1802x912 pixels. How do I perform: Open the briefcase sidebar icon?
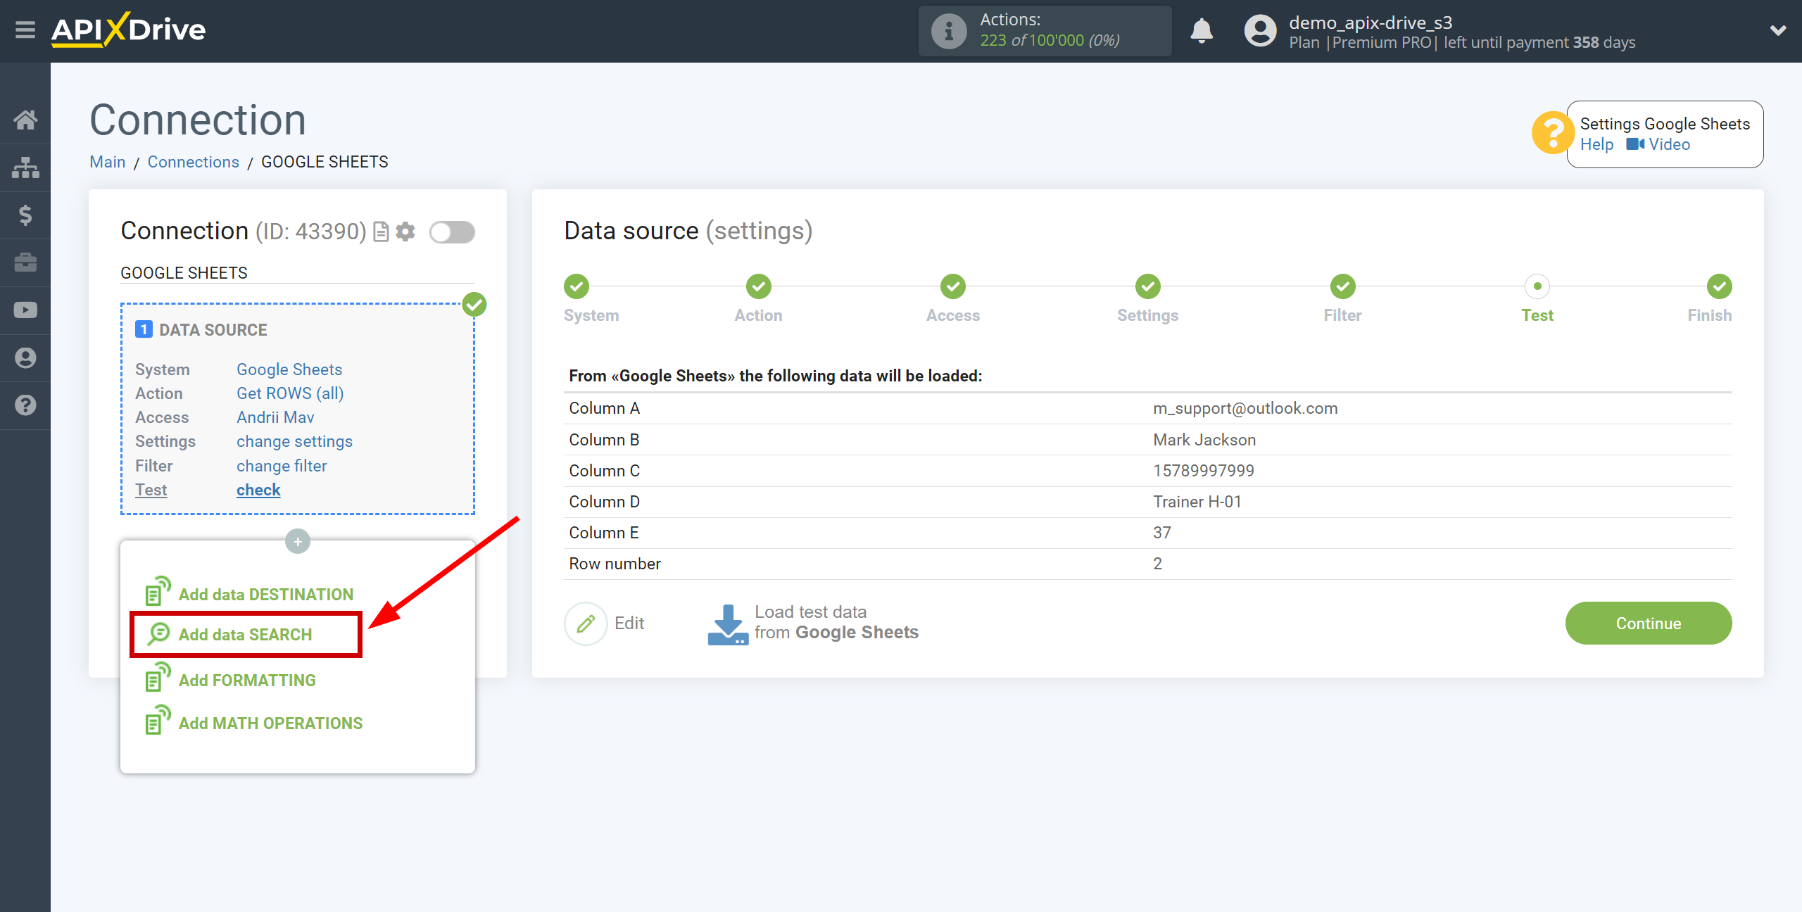point(25,262)
